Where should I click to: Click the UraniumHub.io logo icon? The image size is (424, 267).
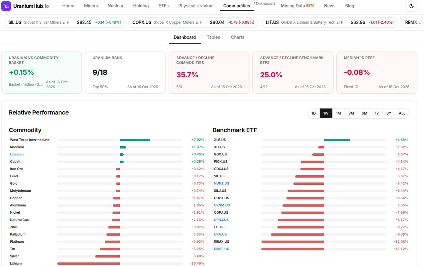6,6
